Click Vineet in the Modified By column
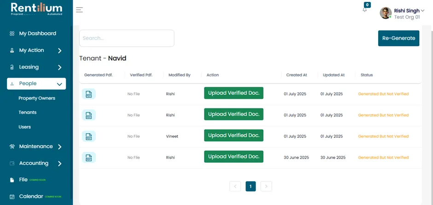The image size is (433, 205). [172, 137]
